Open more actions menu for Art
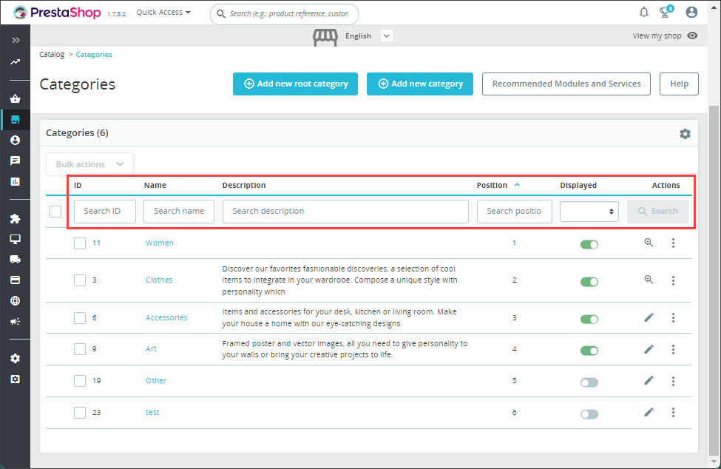721x469 pixels. 673,349
